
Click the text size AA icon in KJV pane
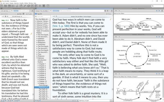(3, 16)
